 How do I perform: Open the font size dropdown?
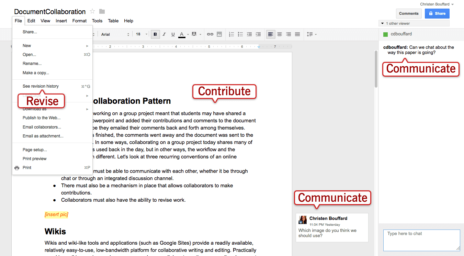click(141, 34)
